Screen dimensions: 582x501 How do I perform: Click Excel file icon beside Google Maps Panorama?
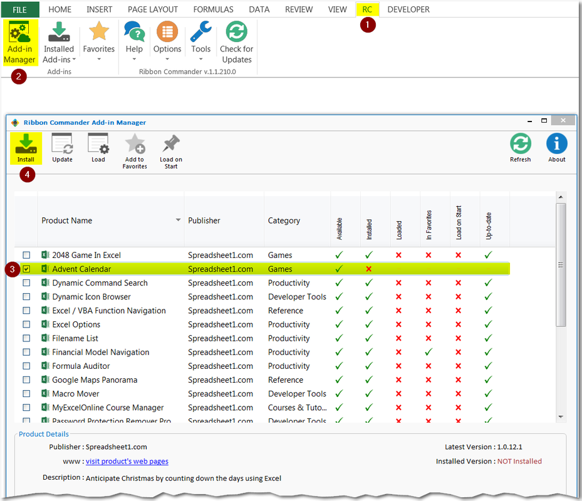[45, 380]
